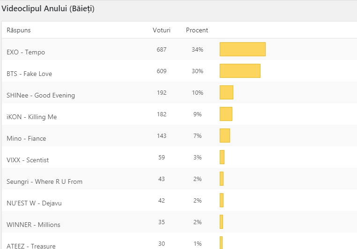Screen dimensions: 357x249
Task: Select the ATEEZ - Treasure entry
Action: pyautogui.click(x=31, y=246)
